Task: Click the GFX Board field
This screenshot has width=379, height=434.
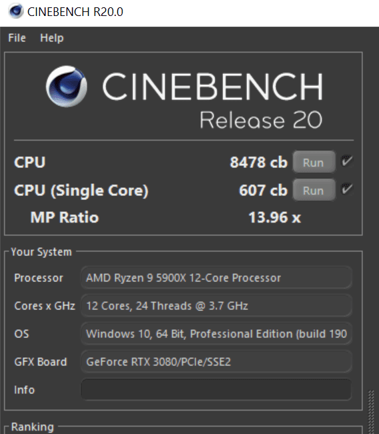Action: pos(216,361)
